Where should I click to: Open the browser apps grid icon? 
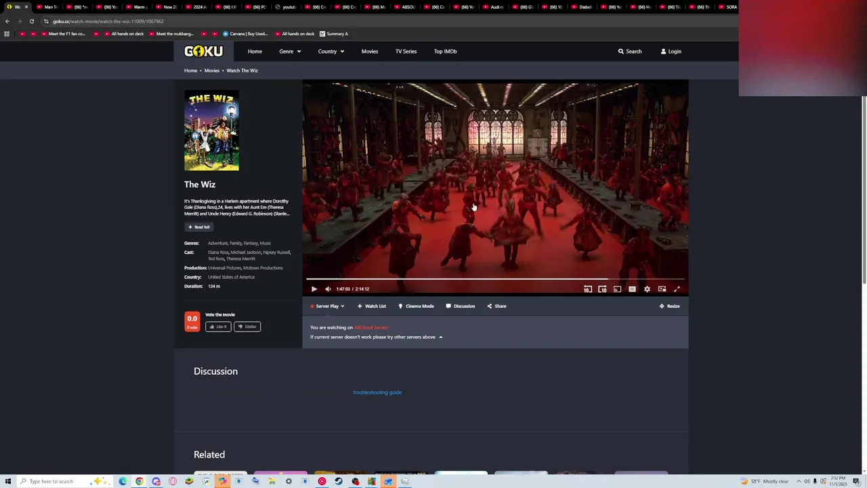pos(7,34)
